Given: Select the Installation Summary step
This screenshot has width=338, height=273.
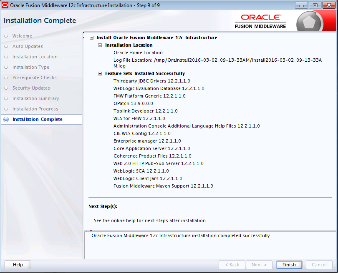Looking at the screenshot, I should [36, 98].
